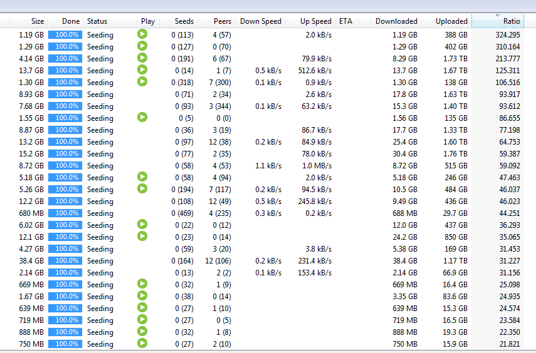
Task: Click the 153.4 kB/s up speed cell
Action: pyautogui.click(x=315, y=273)
